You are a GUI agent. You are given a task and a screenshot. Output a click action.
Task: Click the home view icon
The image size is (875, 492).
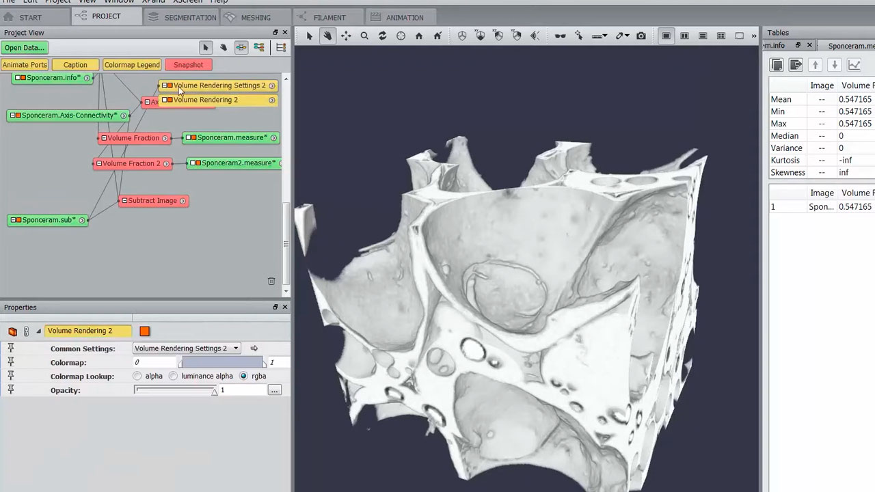[x=419, y=36]
